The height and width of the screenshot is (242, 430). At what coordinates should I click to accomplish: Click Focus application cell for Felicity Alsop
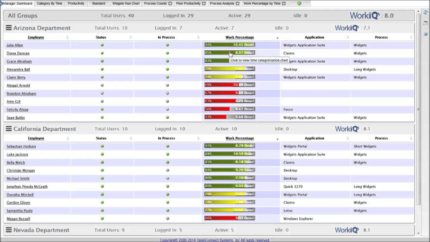(288, 109)
